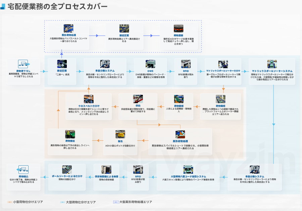Select the 小型荷物仕分けエリア legend label
Viewport: 302px width, 211px height.
coord(28,202)
